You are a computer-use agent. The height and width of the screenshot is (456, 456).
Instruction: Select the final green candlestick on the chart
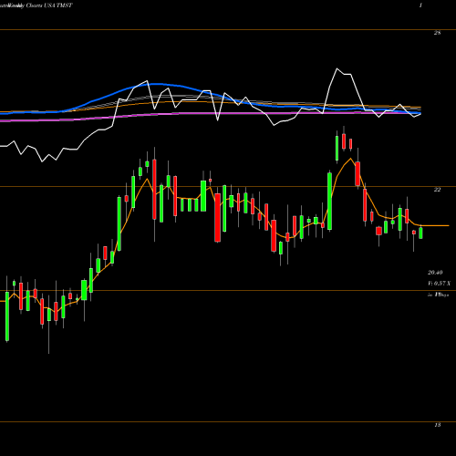click(x=420, y=233)
